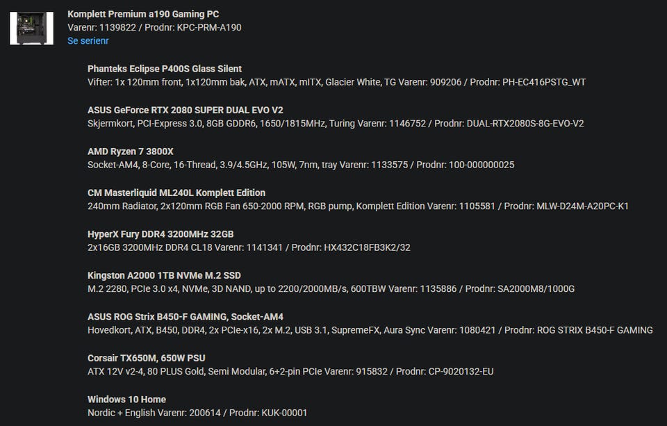The height and width of the screenshot is (426, 667).
Task: Select the Windows 10 Home heading
Action: click(x=126, y=400)
